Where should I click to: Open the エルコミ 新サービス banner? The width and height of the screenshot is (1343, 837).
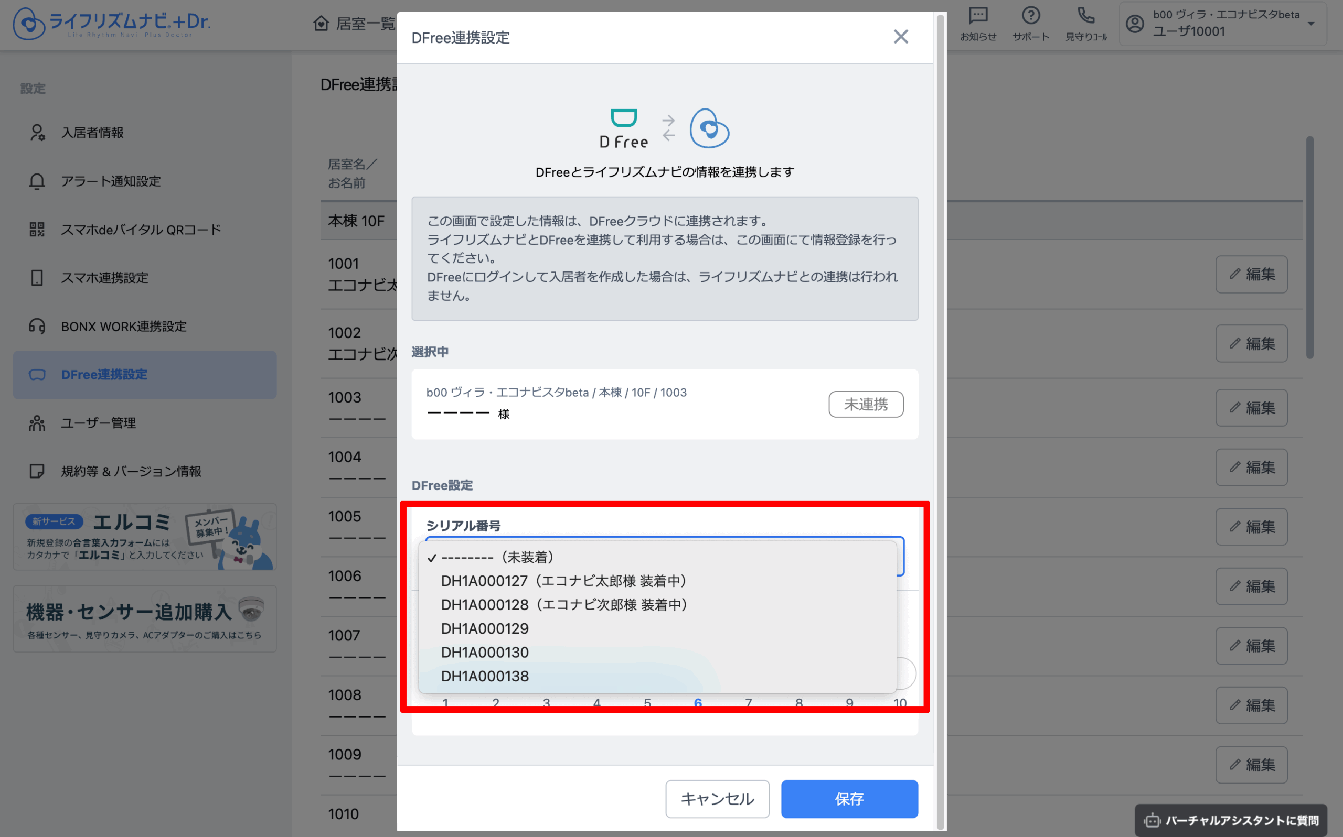[145, 537]
